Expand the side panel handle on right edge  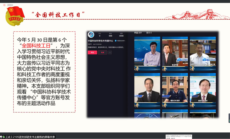pyautogui.click(x=229, y=118)
